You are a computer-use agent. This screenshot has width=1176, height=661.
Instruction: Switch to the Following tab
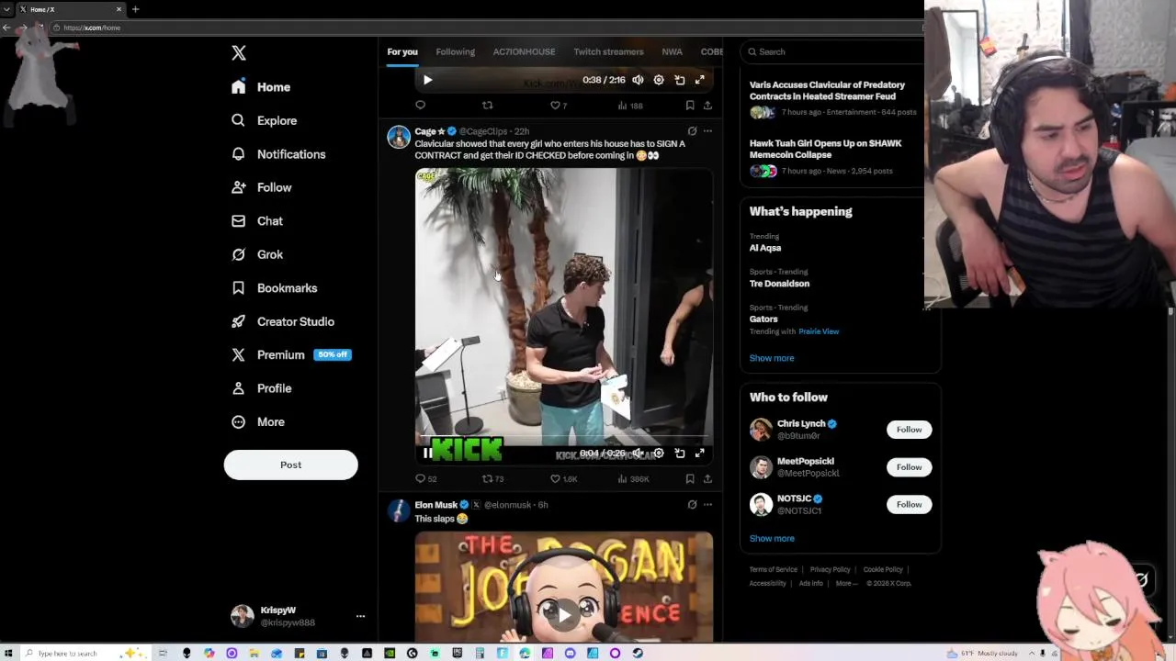click(x=455, y=52)
